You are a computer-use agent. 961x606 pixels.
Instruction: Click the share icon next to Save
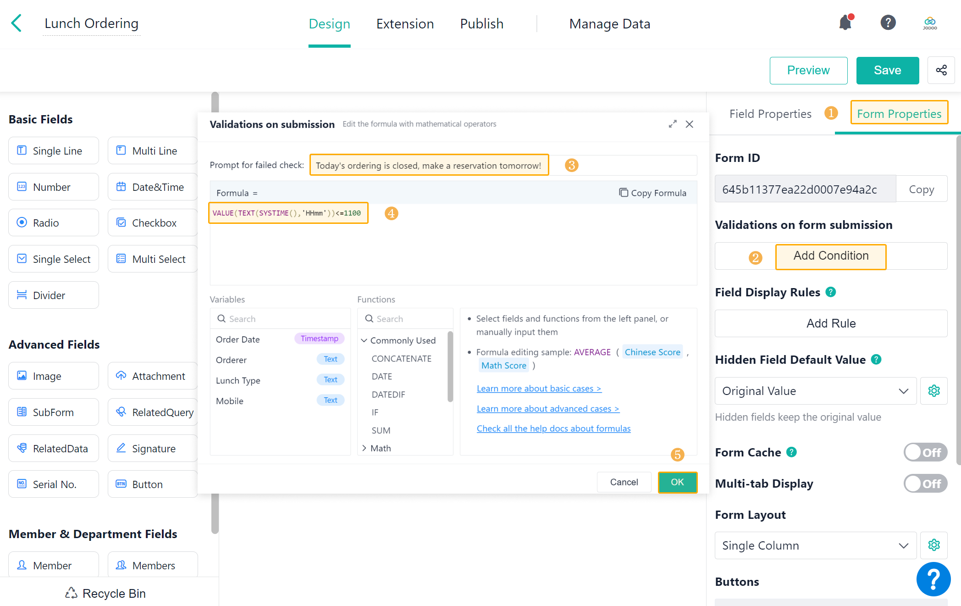tap(941, 70)
